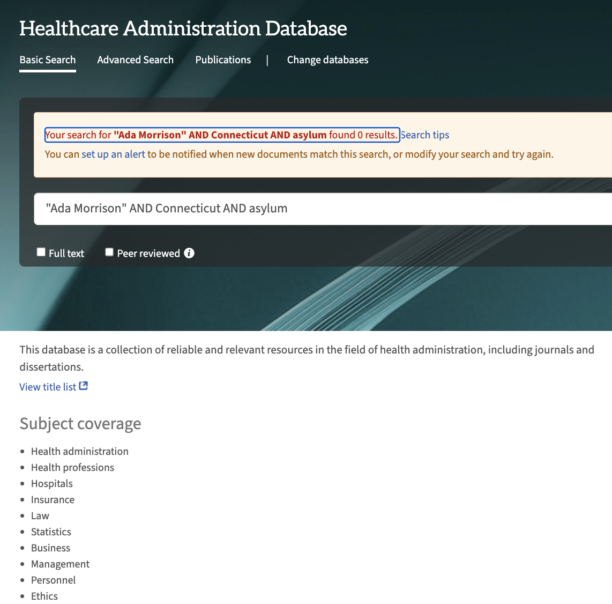Switch to the Basic Search tab
The height and width of the screenshot is (604, 612).
[48, 60]
